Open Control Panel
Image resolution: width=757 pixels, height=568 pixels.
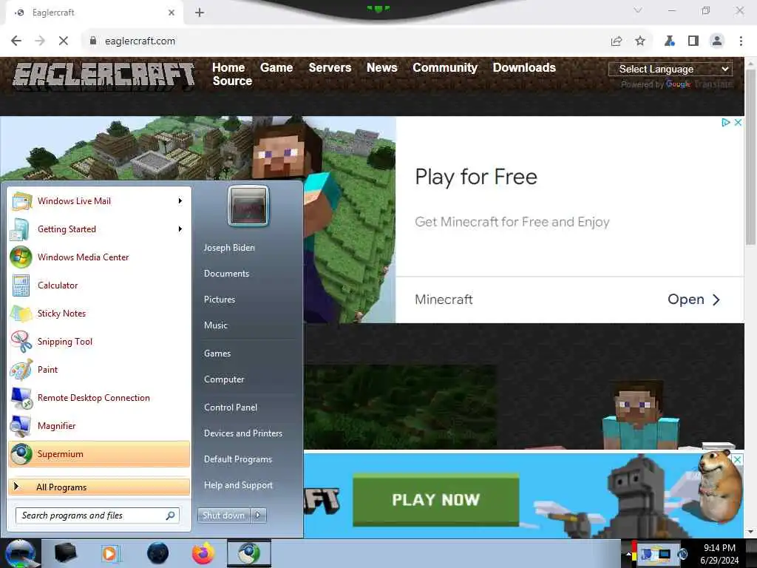(x=231, y=408)
